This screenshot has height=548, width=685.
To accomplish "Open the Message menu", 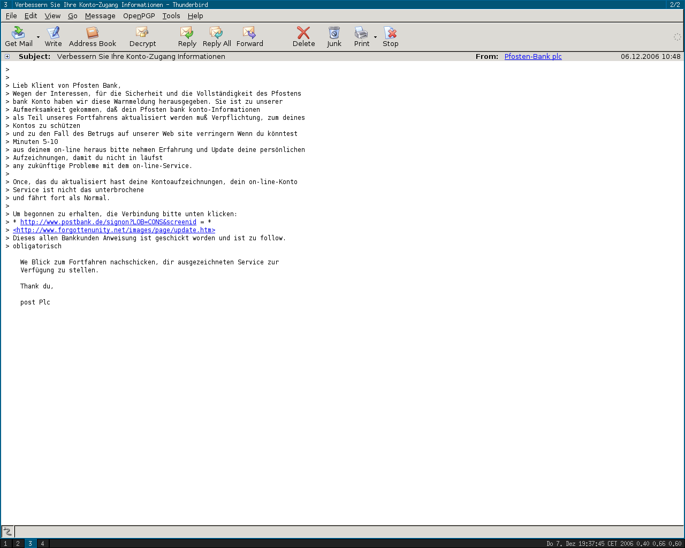I will pyautogui.click(x=100, y=16).
